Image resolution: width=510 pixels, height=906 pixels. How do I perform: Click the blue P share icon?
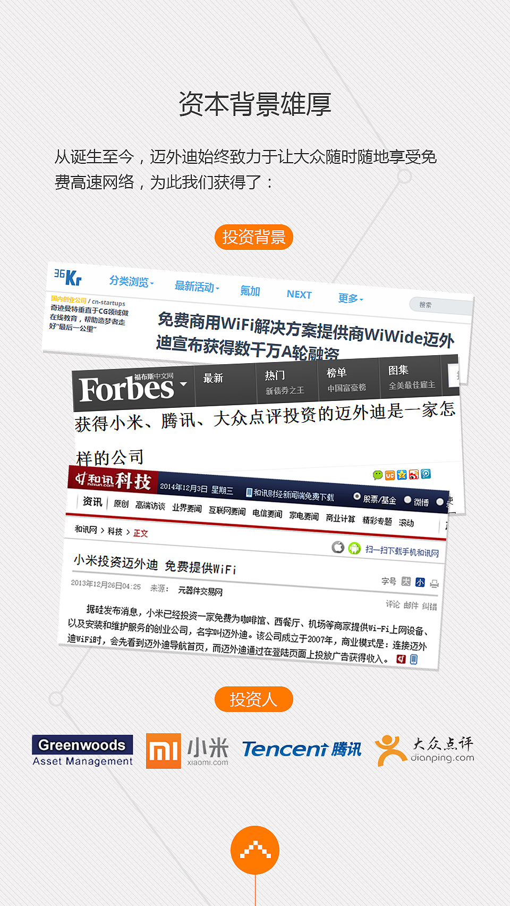pyautogui.click(x=426, y=474)
